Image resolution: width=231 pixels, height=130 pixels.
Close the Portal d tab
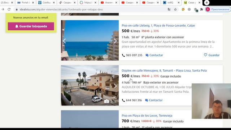pos(33,3)
